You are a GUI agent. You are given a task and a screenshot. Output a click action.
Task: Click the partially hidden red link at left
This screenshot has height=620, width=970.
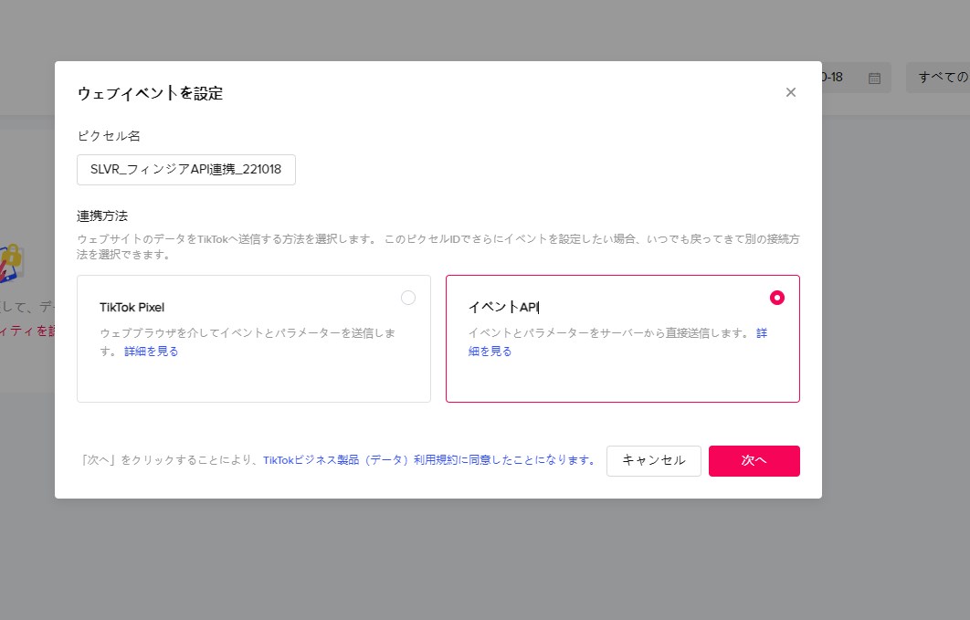27,331
